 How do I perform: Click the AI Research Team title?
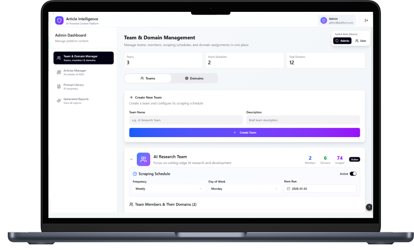(x=170, y=157)
